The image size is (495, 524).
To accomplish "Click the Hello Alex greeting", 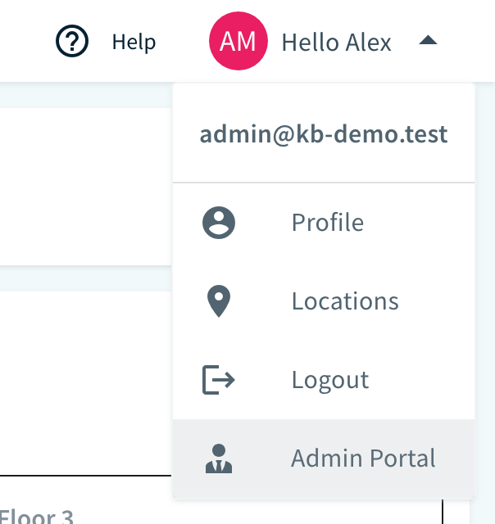I will click(336, 43).
